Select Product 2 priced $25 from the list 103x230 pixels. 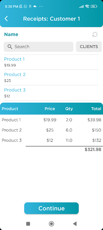pyautogui.click(x=51, y=77)
